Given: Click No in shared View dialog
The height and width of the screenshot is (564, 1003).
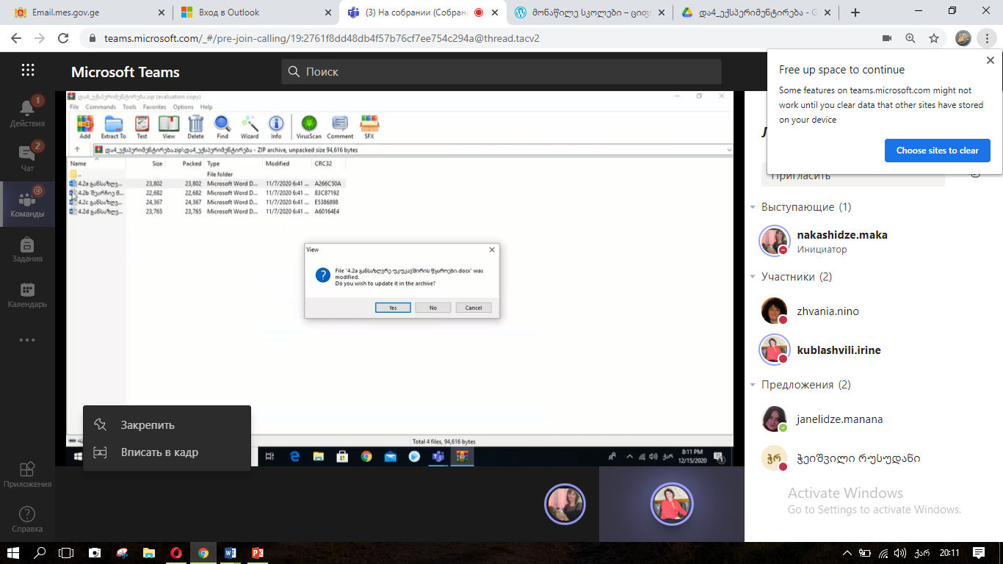Looking at the screenshot, I should point(433,308).
